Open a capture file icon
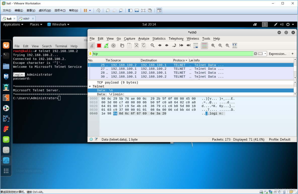The height and width of the screenshot is (194, 298). click(122, 46)
